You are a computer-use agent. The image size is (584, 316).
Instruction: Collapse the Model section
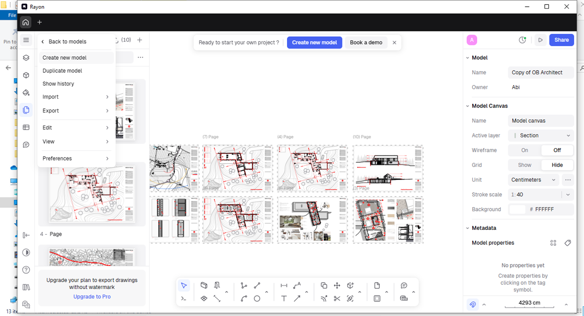[x=468, y=58]
